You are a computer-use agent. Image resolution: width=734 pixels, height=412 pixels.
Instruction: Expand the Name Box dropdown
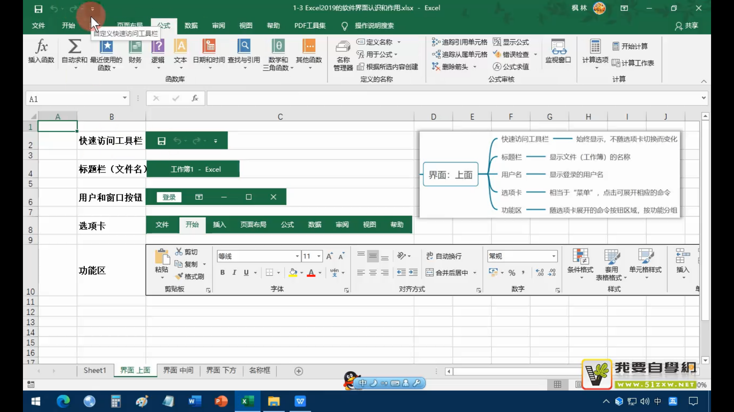(x=125, y=98)
